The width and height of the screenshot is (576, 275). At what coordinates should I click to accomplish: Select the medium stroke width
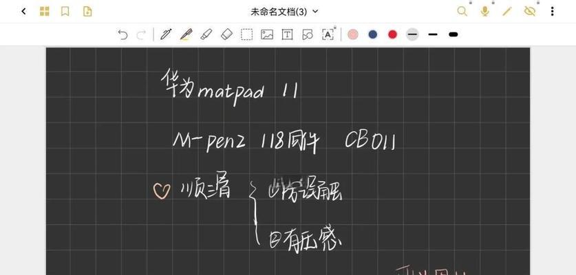point(433,34)
